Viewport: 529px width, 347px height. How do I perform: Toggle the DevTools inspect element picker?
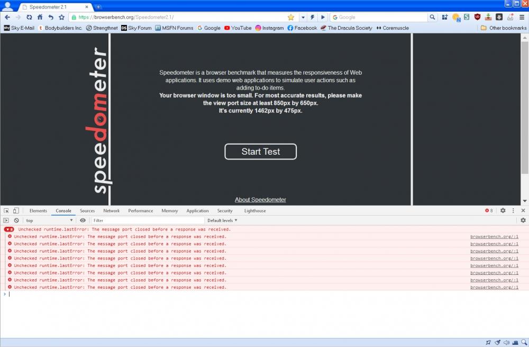pos(6,210)
